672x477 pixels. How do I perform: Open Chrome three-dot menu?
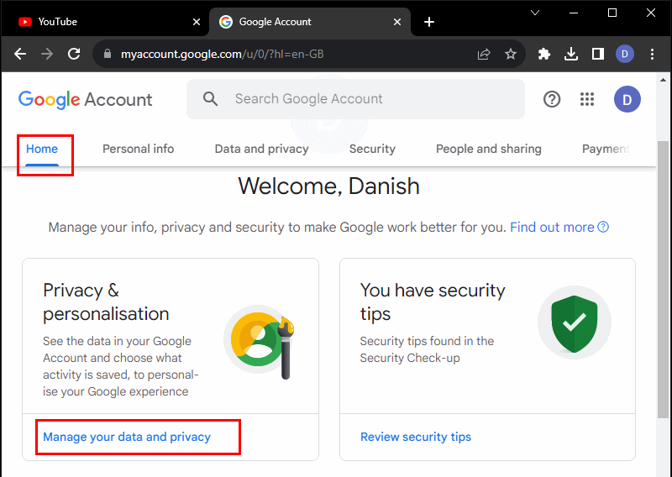(x=653, y=55)
